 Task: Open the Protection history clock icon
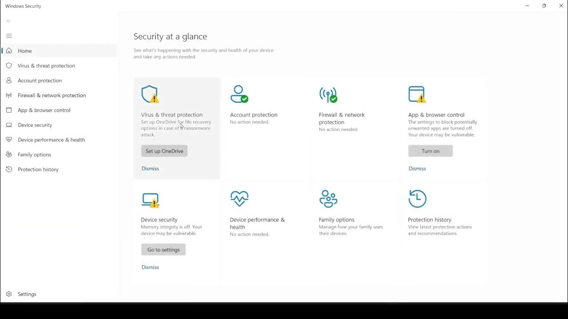click(417, 198)
